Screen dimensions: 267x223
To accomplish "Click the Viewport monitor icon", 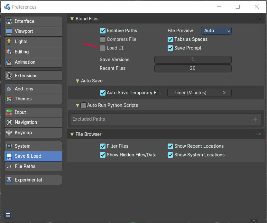I will click(x=9, y=31).
